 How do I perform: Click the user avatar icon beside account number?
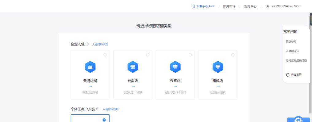268,6
